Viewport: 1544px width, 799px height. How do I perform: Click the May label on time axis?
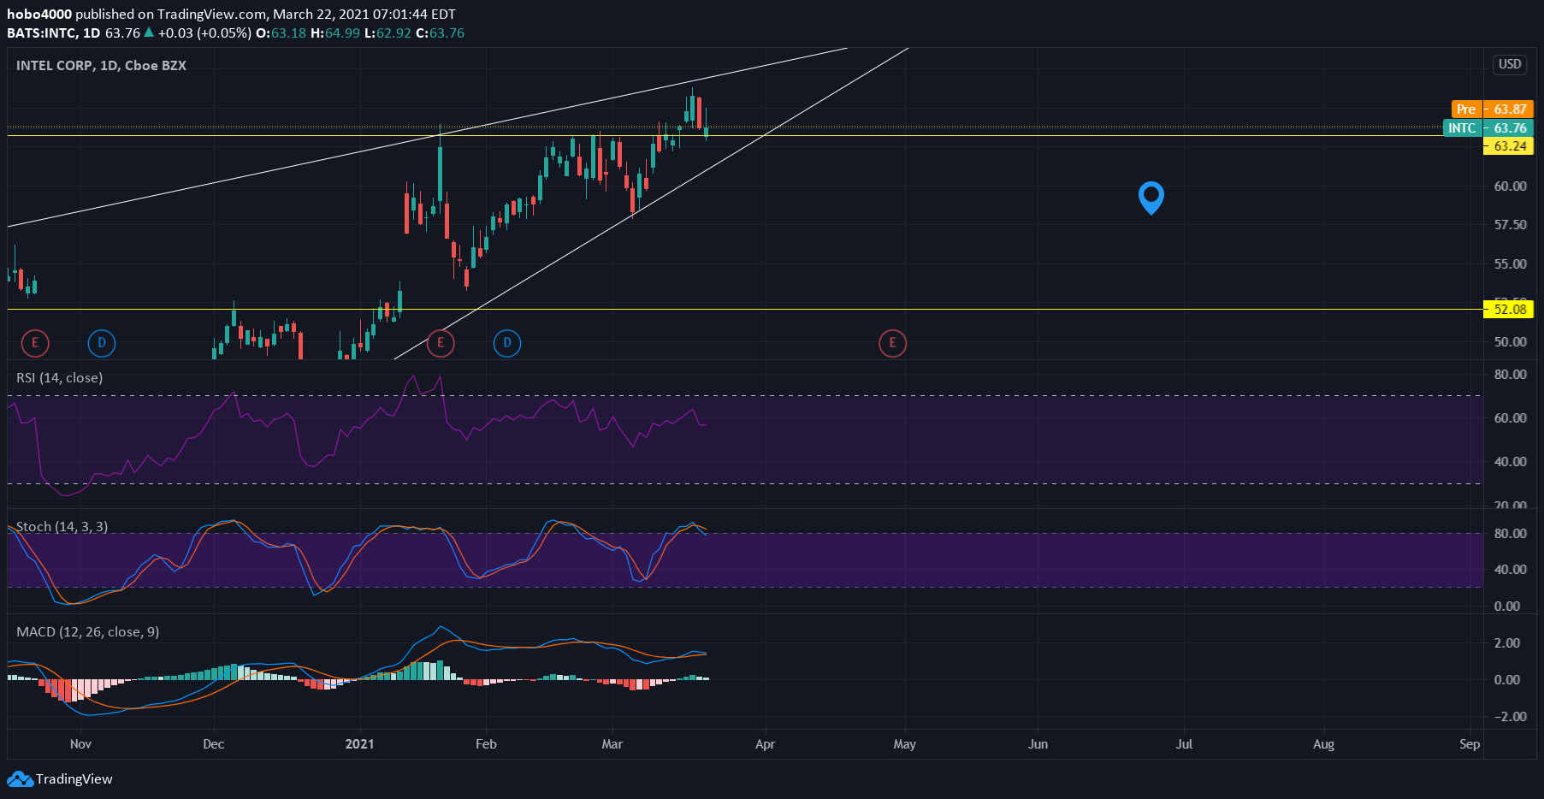tap(905, 744)
